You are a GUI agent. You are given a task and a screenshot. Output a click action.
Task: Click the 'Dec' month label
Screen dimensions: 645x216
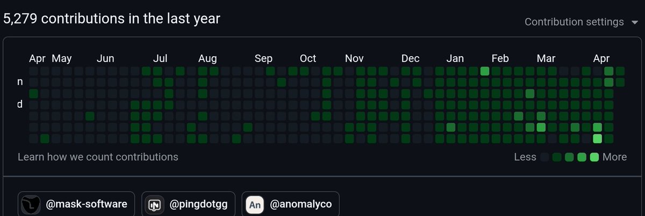[411, 58]
